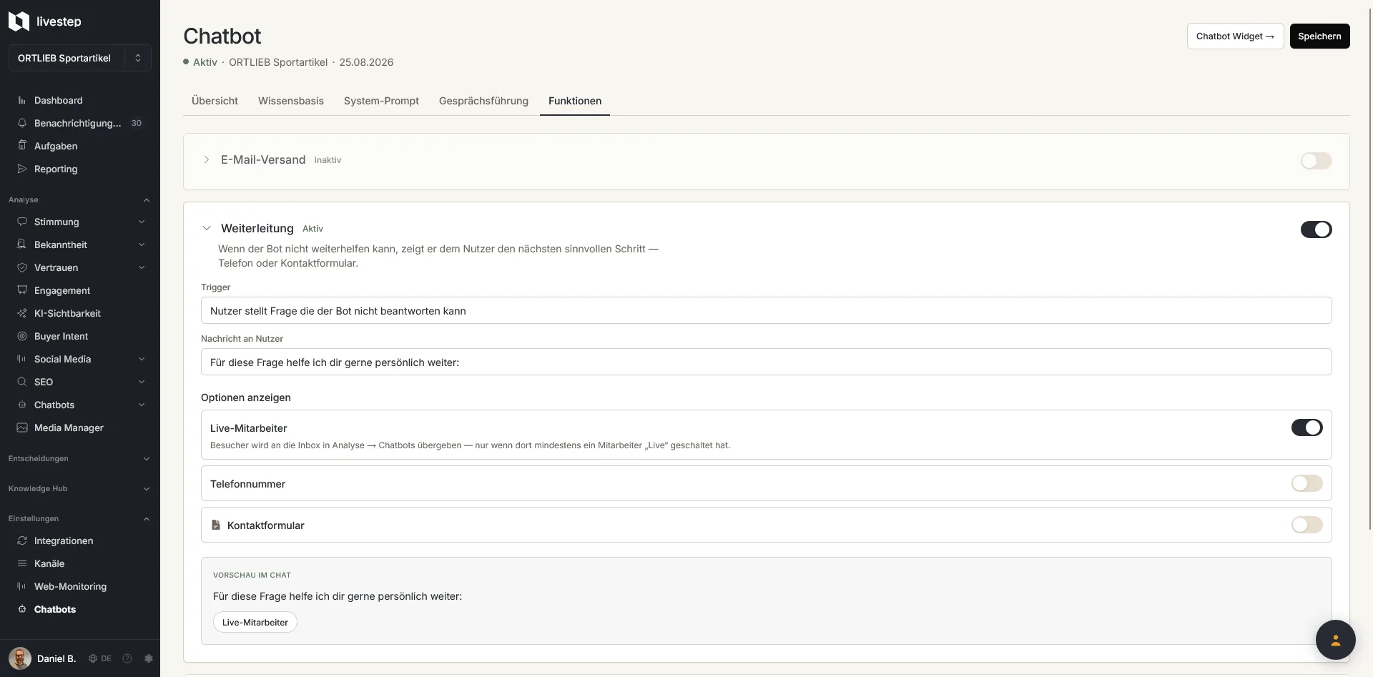This screenshot has width=1373, height=677.
Task: Click the Kanäle list icon
Action: coord(22,563)
